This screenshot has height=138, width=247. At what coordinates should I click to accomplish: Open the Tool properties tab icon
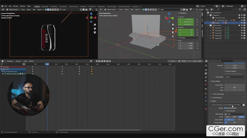[206, 66]
